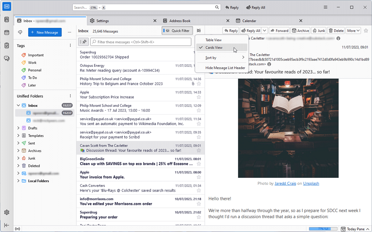Toggle the Quick Filter bar

coord(177,31)
